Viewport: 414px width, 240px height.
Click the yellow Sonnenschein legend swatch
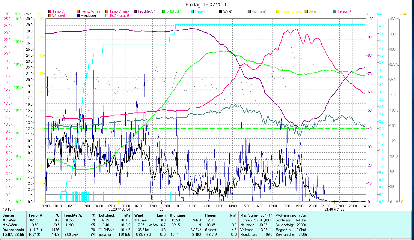click(278, 11)
